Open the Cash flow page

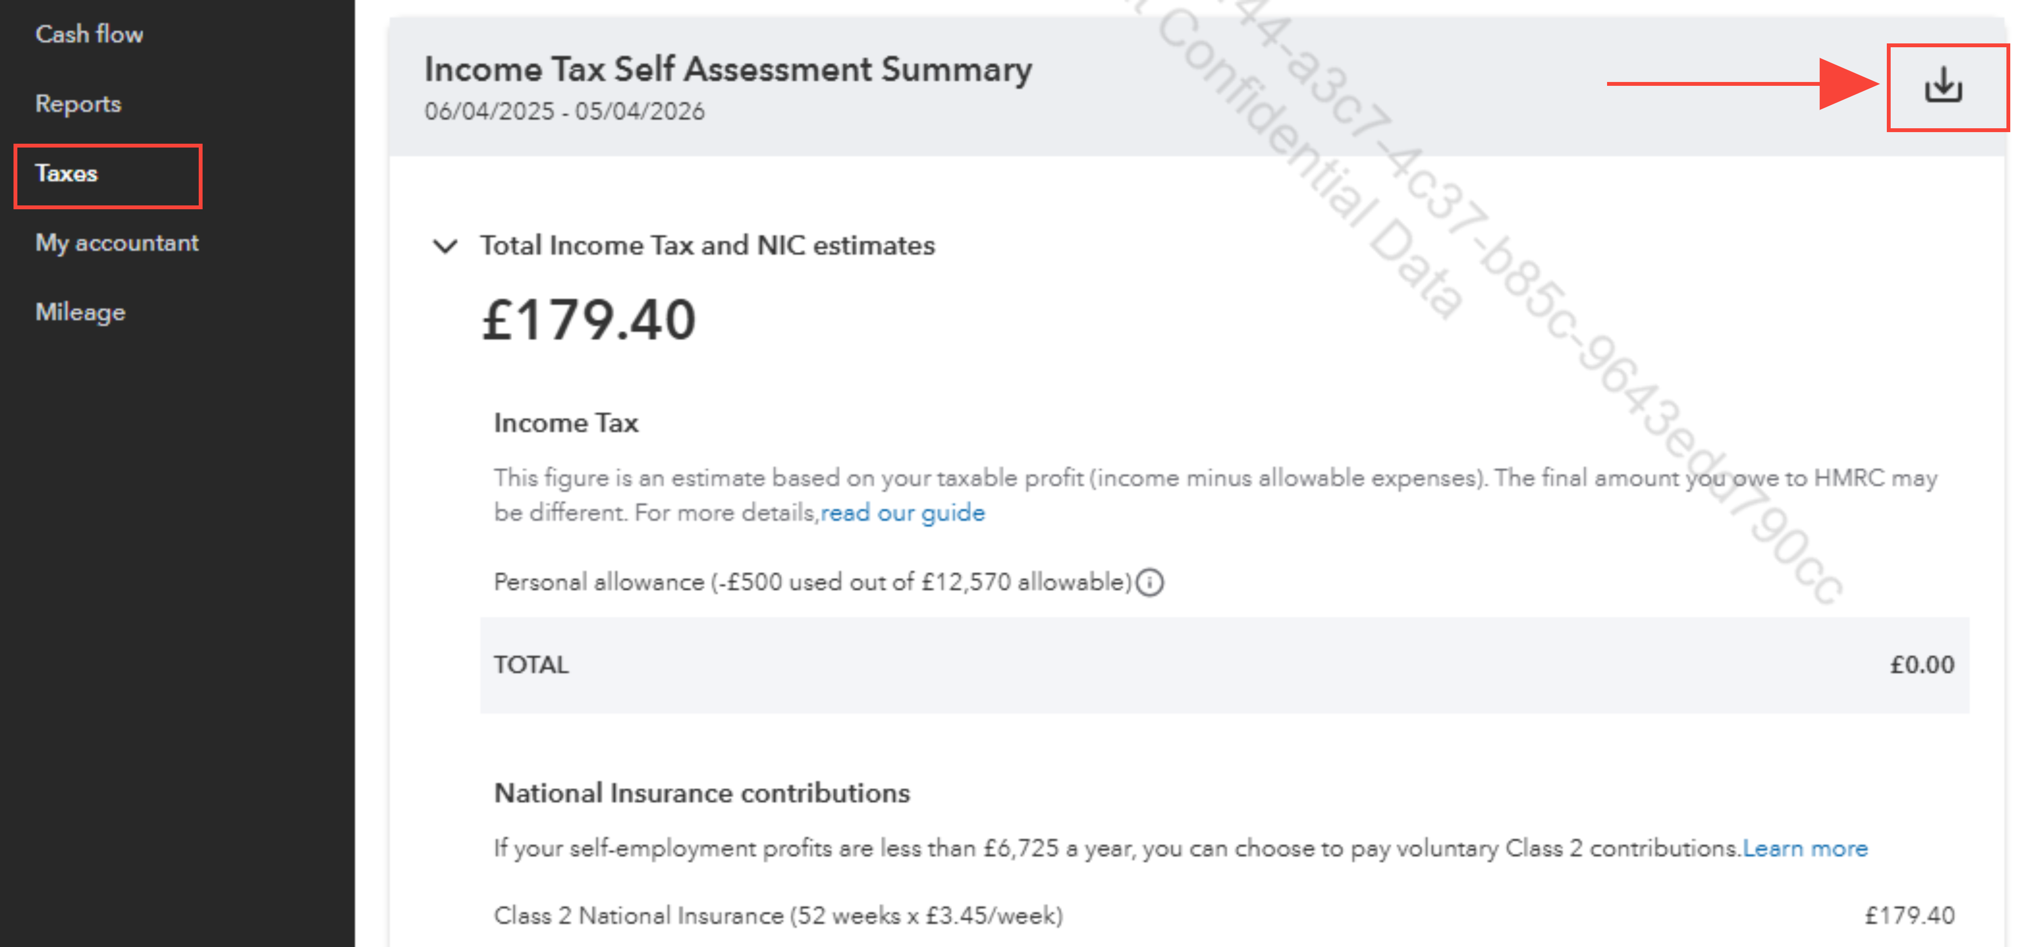click(x=89, y=34)
